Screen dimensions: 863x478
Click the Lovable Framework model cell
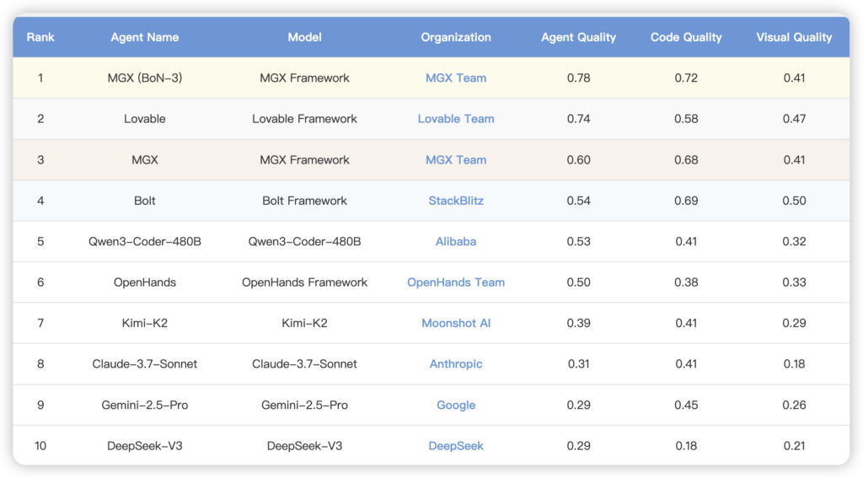click(x=304, y=118)
